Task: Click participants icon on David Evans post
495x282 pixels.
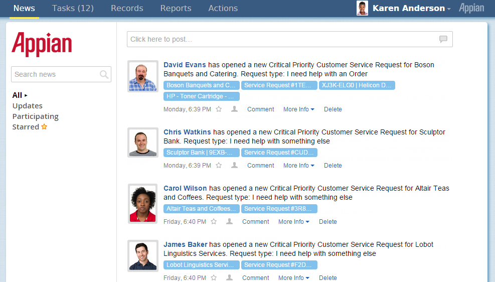Action: (x=234, y=109)
